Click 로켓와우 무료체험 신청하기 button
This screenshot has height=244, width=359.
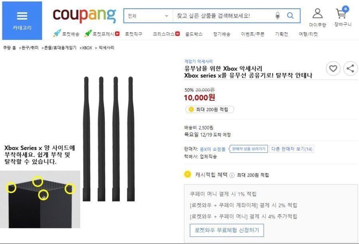pos(227,230)
